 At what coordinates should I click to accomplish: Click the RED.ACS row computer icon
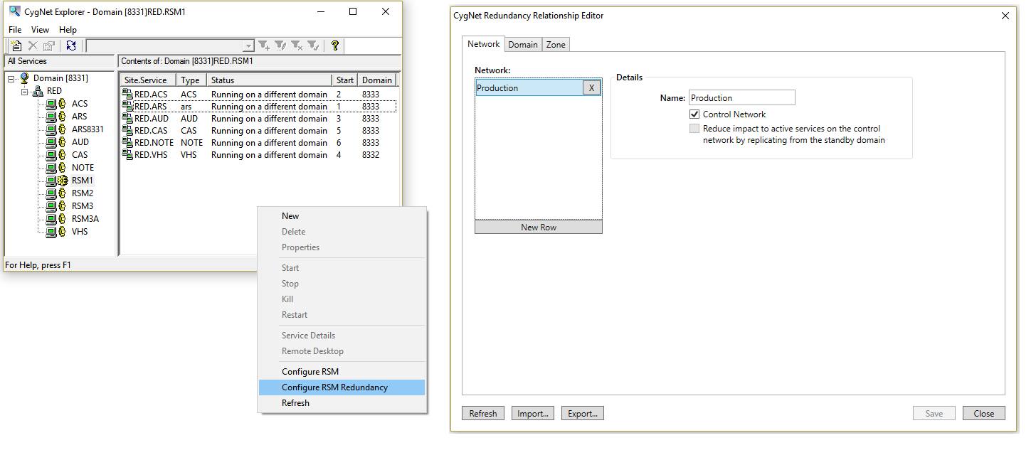[x=128, y=95]
